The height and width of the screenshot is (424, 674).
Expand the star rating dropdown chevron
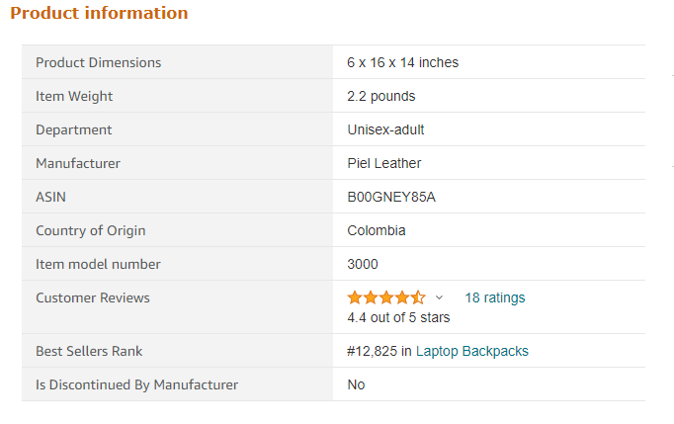pos(439,297)
